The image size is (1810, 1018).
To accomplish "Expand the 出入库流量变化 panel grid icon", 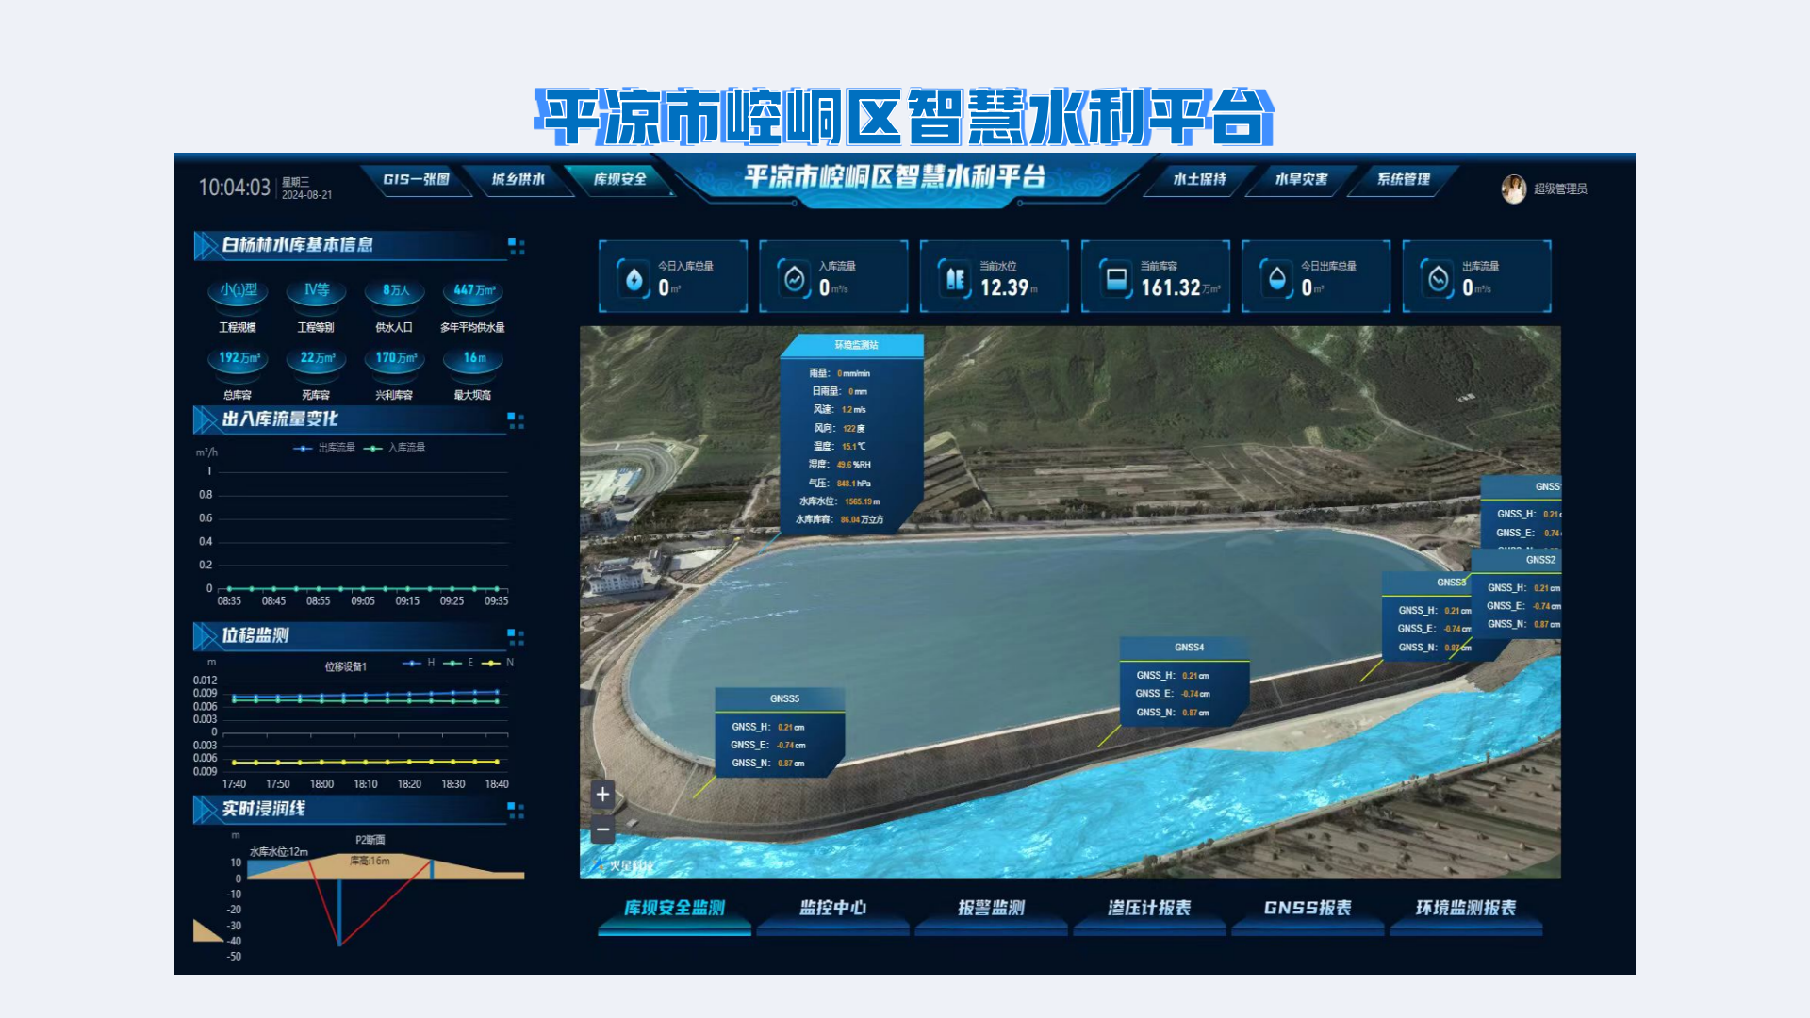I will click(x=516, y=420).
